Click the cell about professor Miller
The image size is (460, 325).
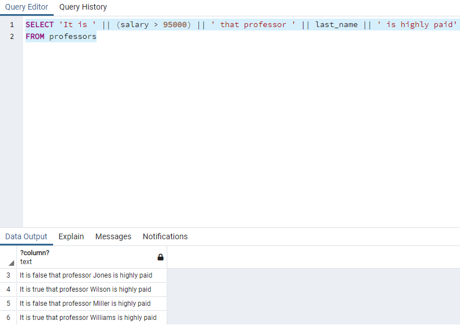tap(92, 304)
